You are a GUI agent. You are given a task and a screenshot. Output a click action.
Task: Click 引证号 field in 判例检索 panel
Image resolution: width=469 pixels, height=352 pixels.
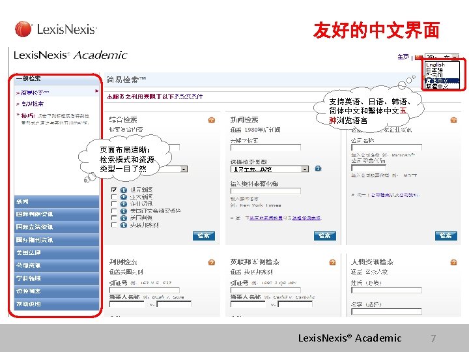coord(145,290)
